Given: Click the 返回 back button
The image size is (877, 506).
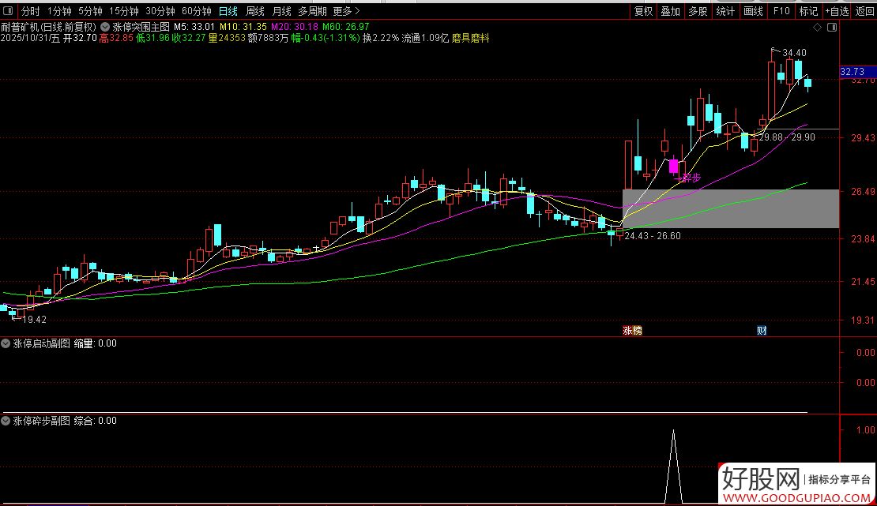Looking at the screenshot, I should (x=864, y=11).
